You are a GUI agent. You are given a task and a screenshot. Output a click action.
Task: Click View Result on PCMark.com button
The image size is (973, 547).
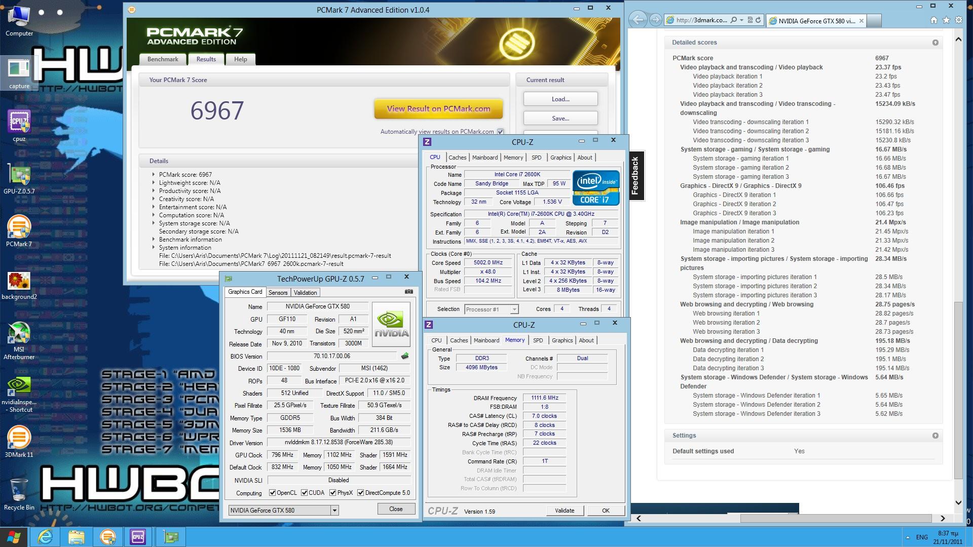click(439, 108)
